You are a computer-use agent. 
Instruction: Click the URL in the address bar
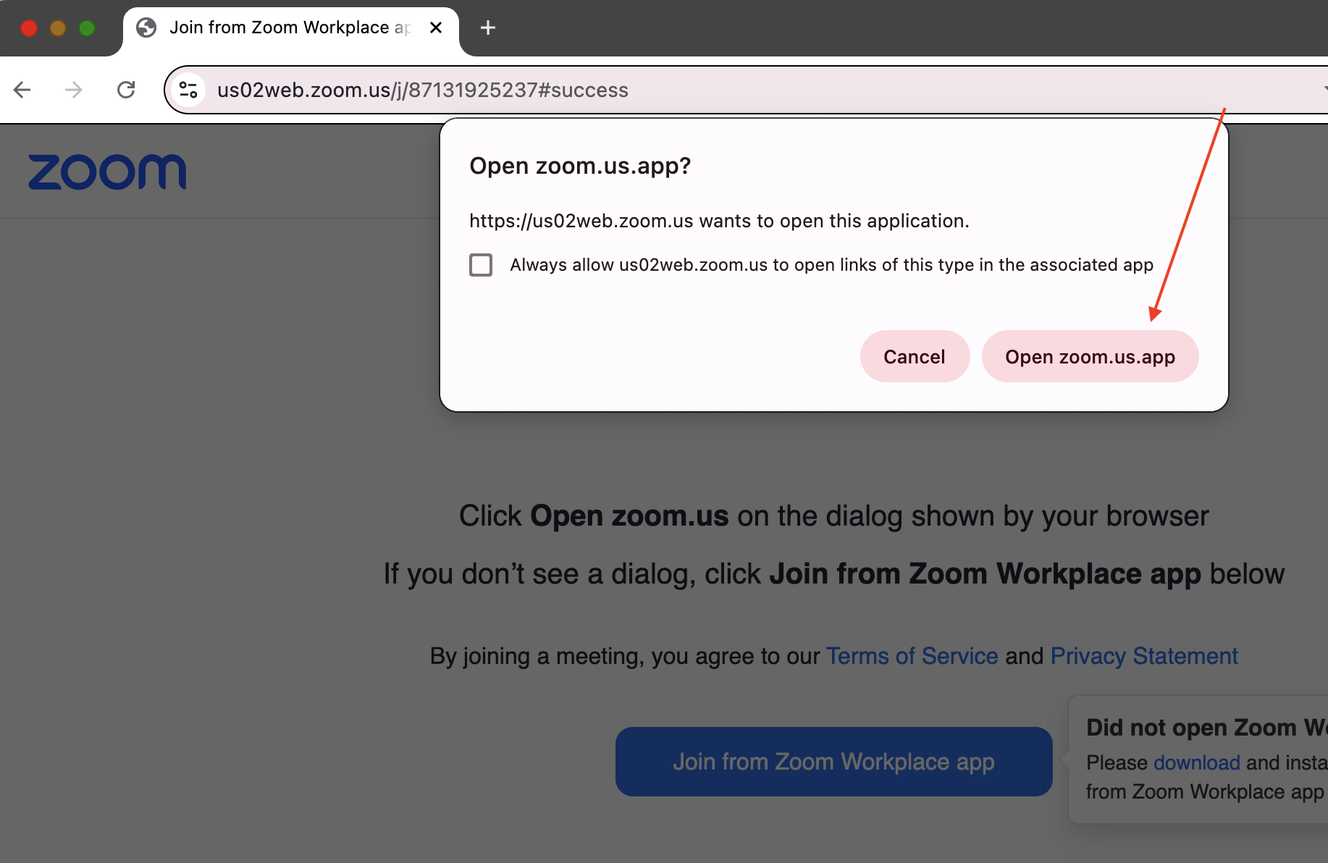(x=423, y=90)
